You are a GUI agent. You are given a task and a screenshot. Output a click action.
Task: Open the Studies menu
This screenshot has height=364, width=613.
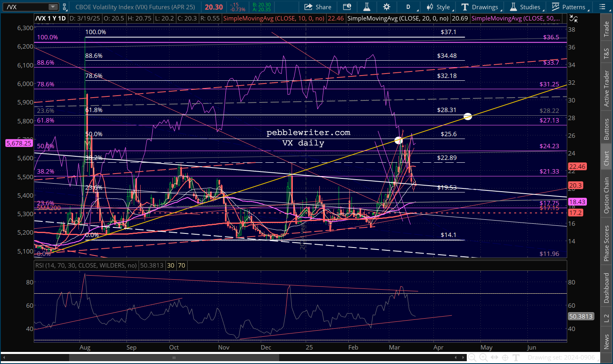click(526, 7)
